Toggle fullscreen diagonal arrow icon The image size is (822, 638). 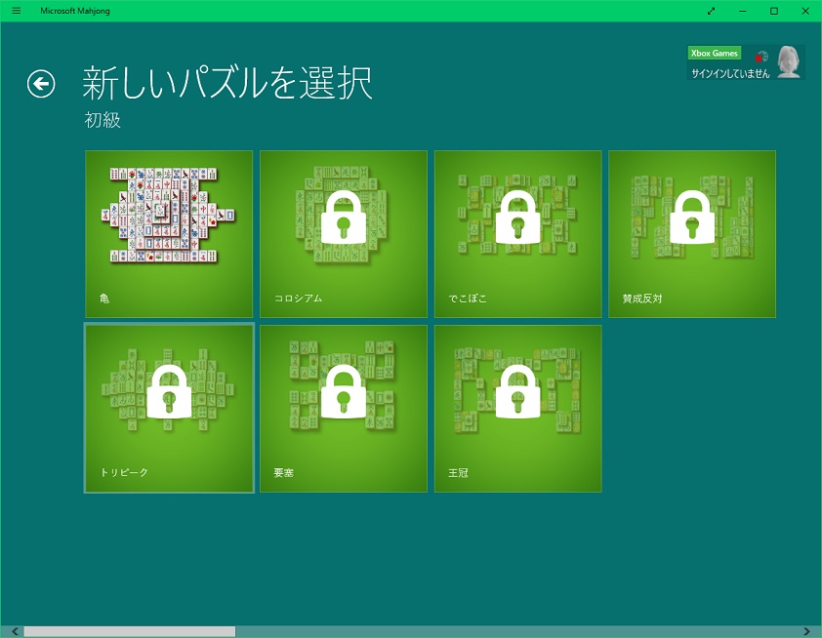(x=711, y=11)
